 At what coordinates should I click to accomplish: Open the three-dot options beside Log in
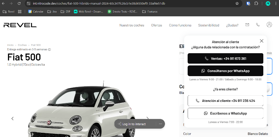coord(160,124)
